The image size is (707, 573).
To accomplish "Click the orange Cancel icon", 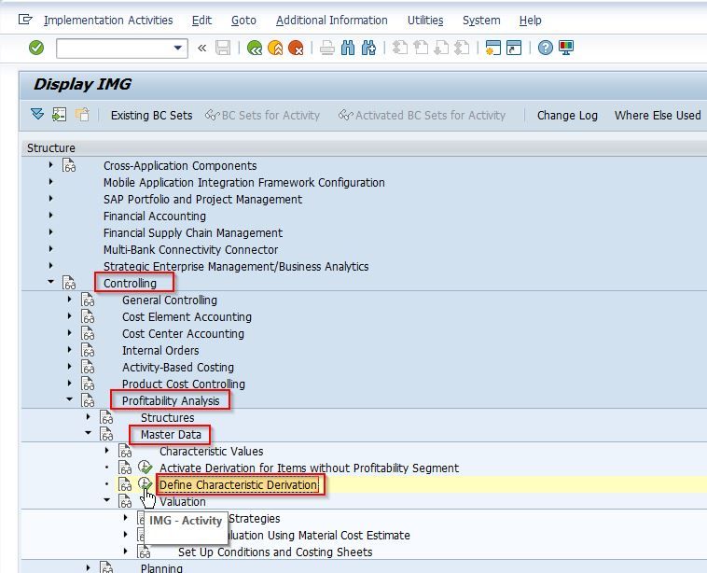I will [x=296, y=48].
